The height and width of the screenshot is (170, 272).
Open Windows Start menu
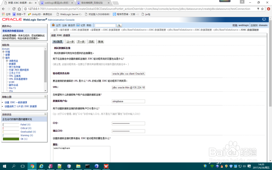[5, 166]
